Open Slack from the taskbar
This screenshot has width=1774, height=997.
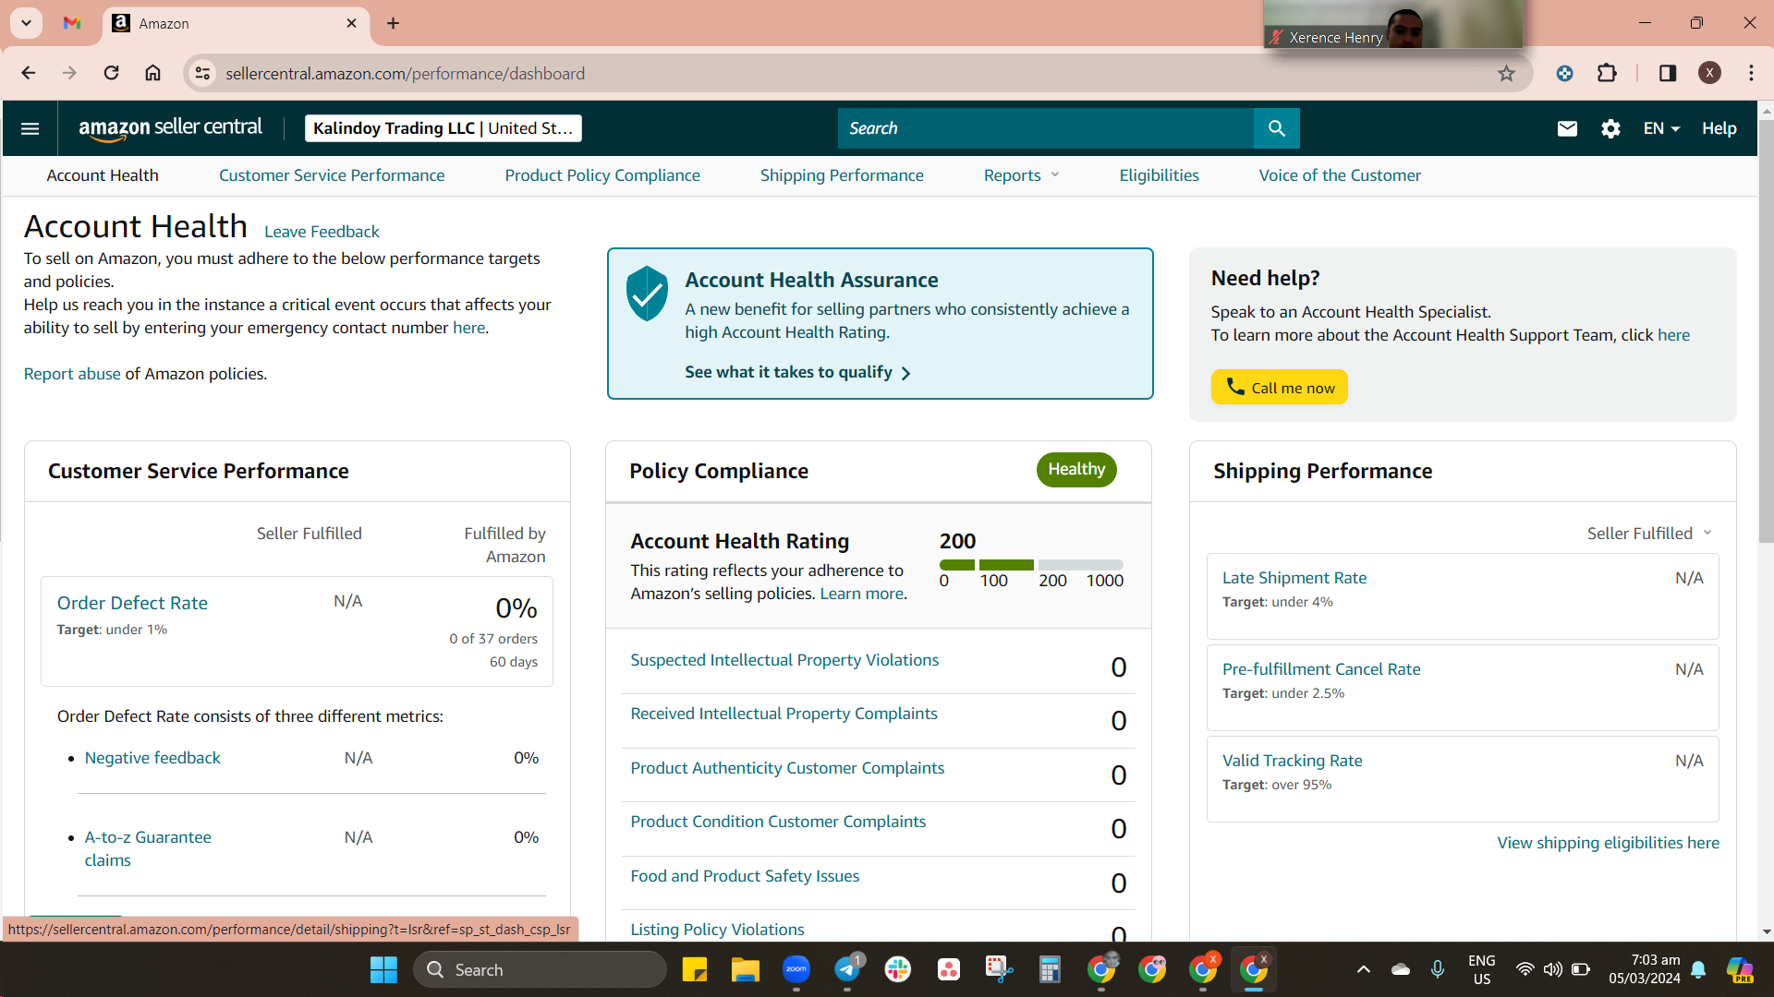(x=898, y=969)
